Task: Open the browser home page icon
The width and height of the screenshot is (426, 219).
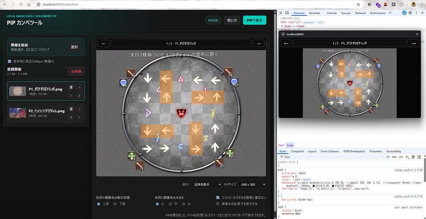Action: coord(28,5)
